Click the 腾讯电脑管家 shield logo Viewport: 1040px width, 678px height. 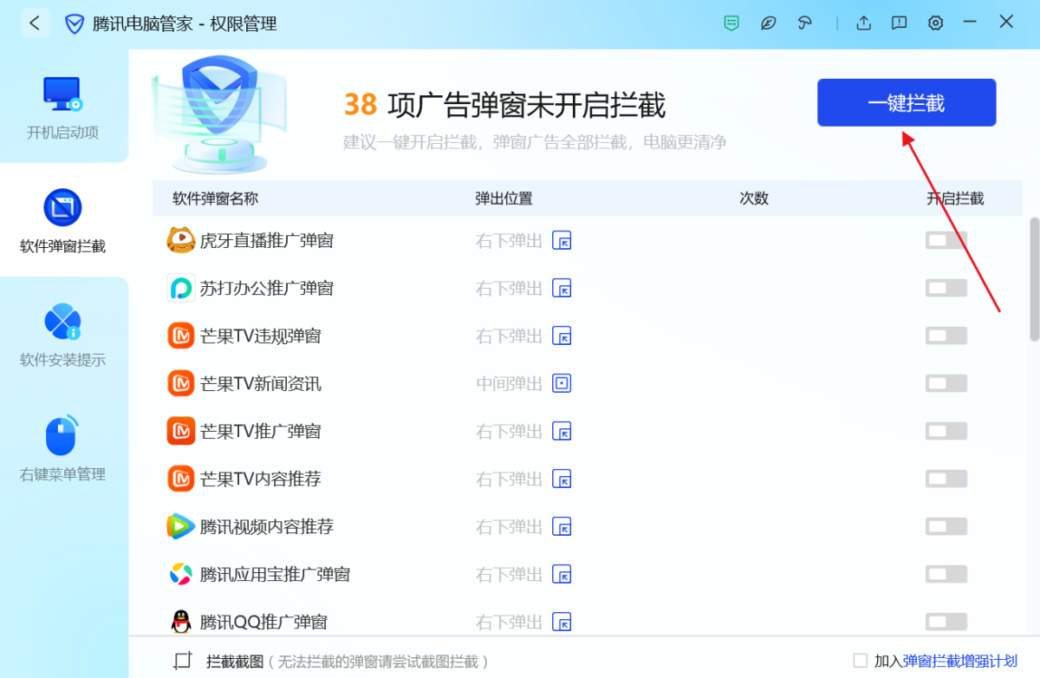75,23
